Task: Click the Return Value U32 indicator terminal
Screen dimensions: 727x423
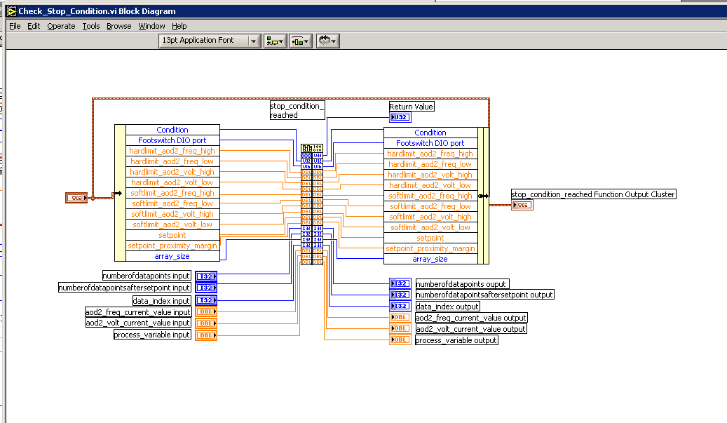Action: (x=400, y=118)
